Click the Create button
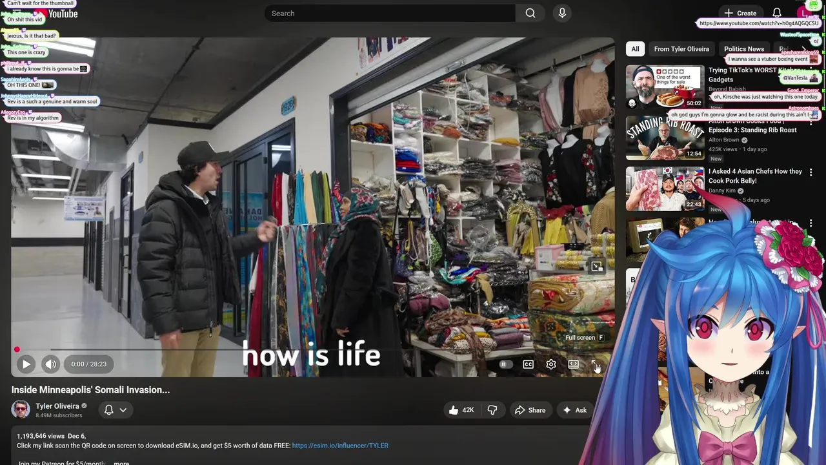 pos(740,13)
